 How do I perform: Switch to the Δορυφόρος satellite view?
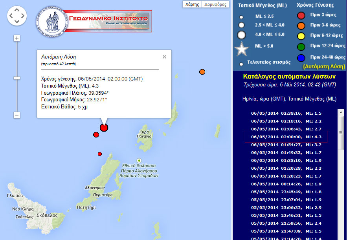coord(216,4)
